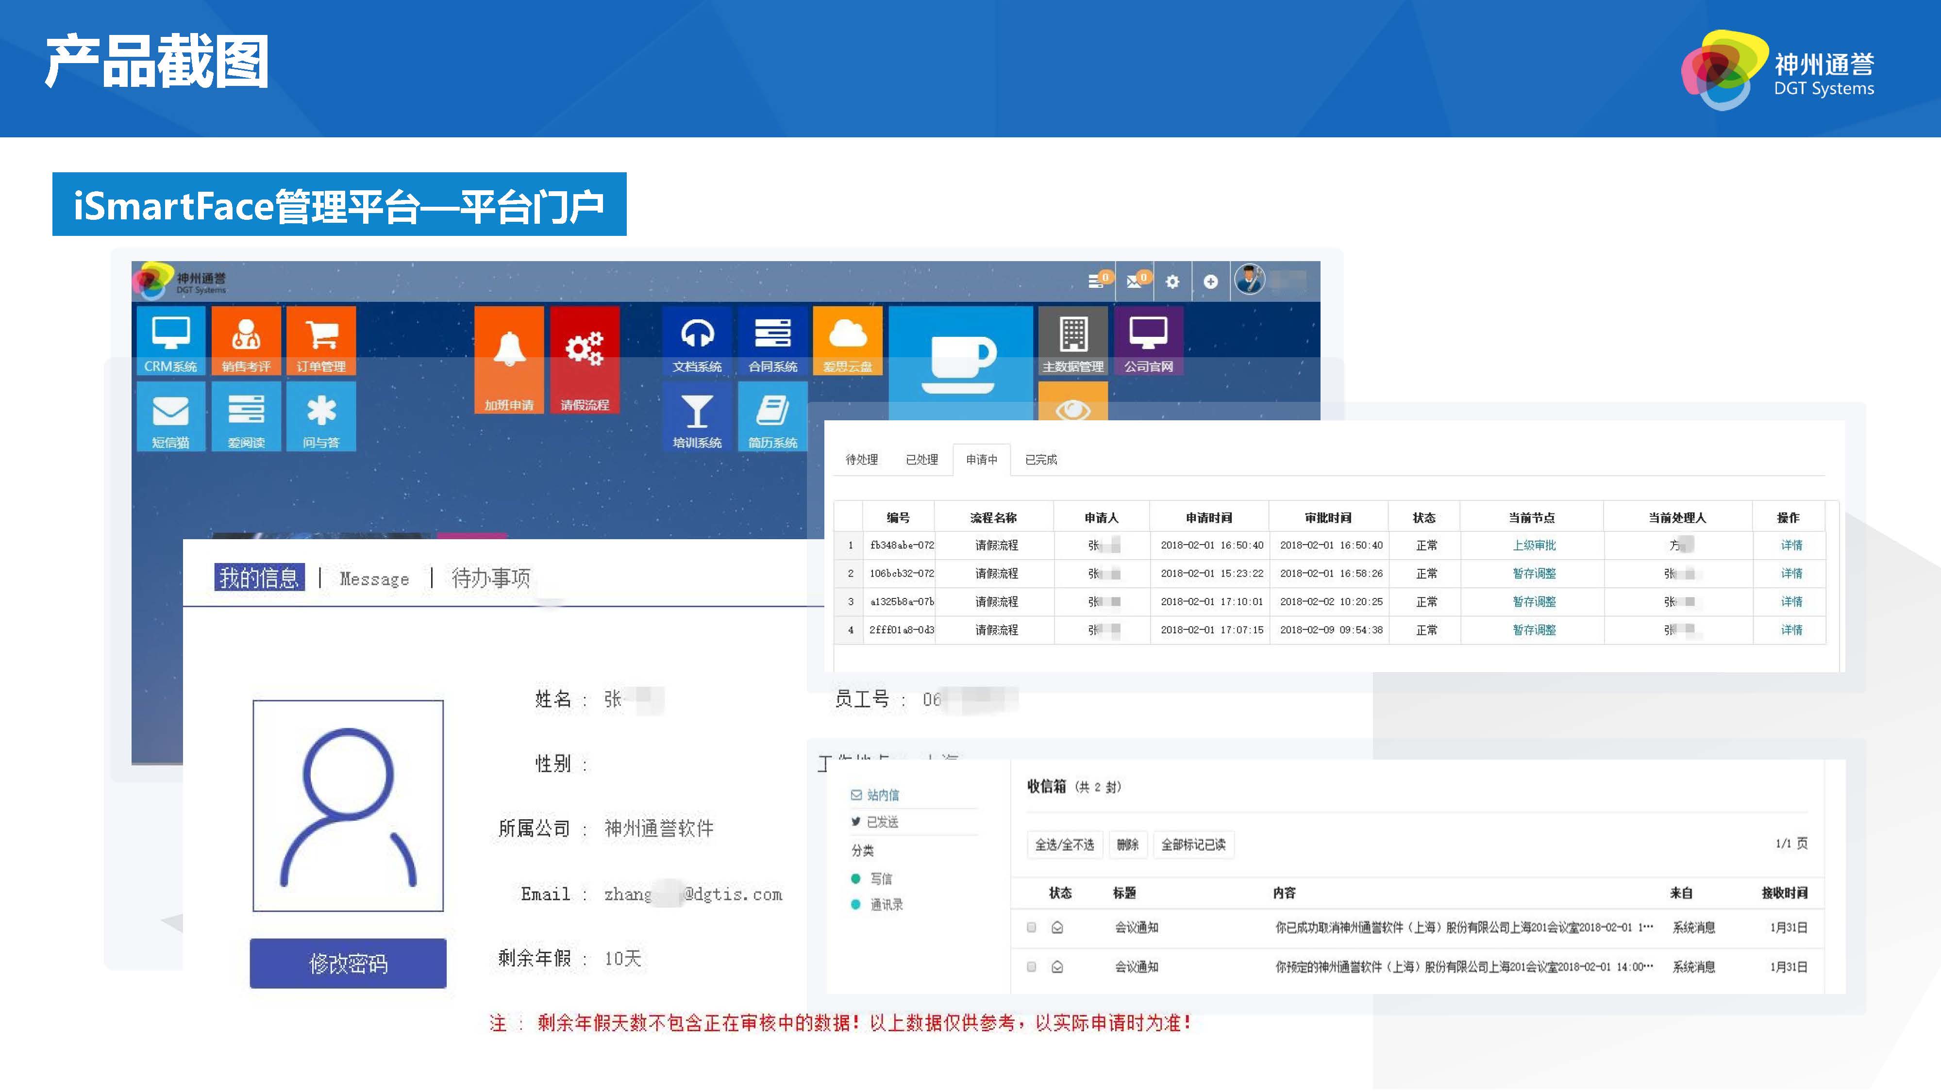
Task: Open the 问与答 asterisk tile
Action: [x=321, y=416]
